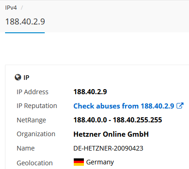This screenshot has height=169, width=189.
Task: Click the IP section heading text
Action: click(x=26, y=78)
